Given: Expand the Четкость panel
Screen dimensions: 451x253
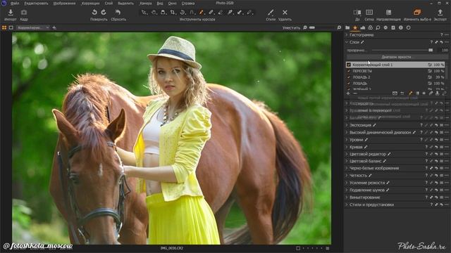Looking at the screenshot, I should (x=347, y=176).
